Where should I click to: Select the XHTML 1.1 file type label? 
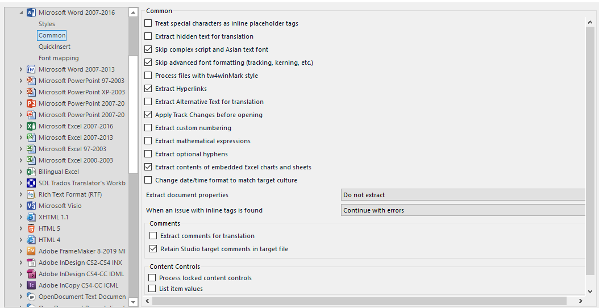[52, 217]
